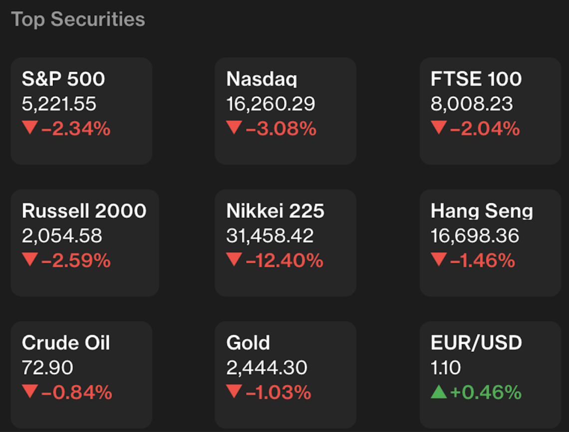Screen dimensions: 569x432
Task: Click the down arrow on FTSE 100
Action: click(438, 129)
